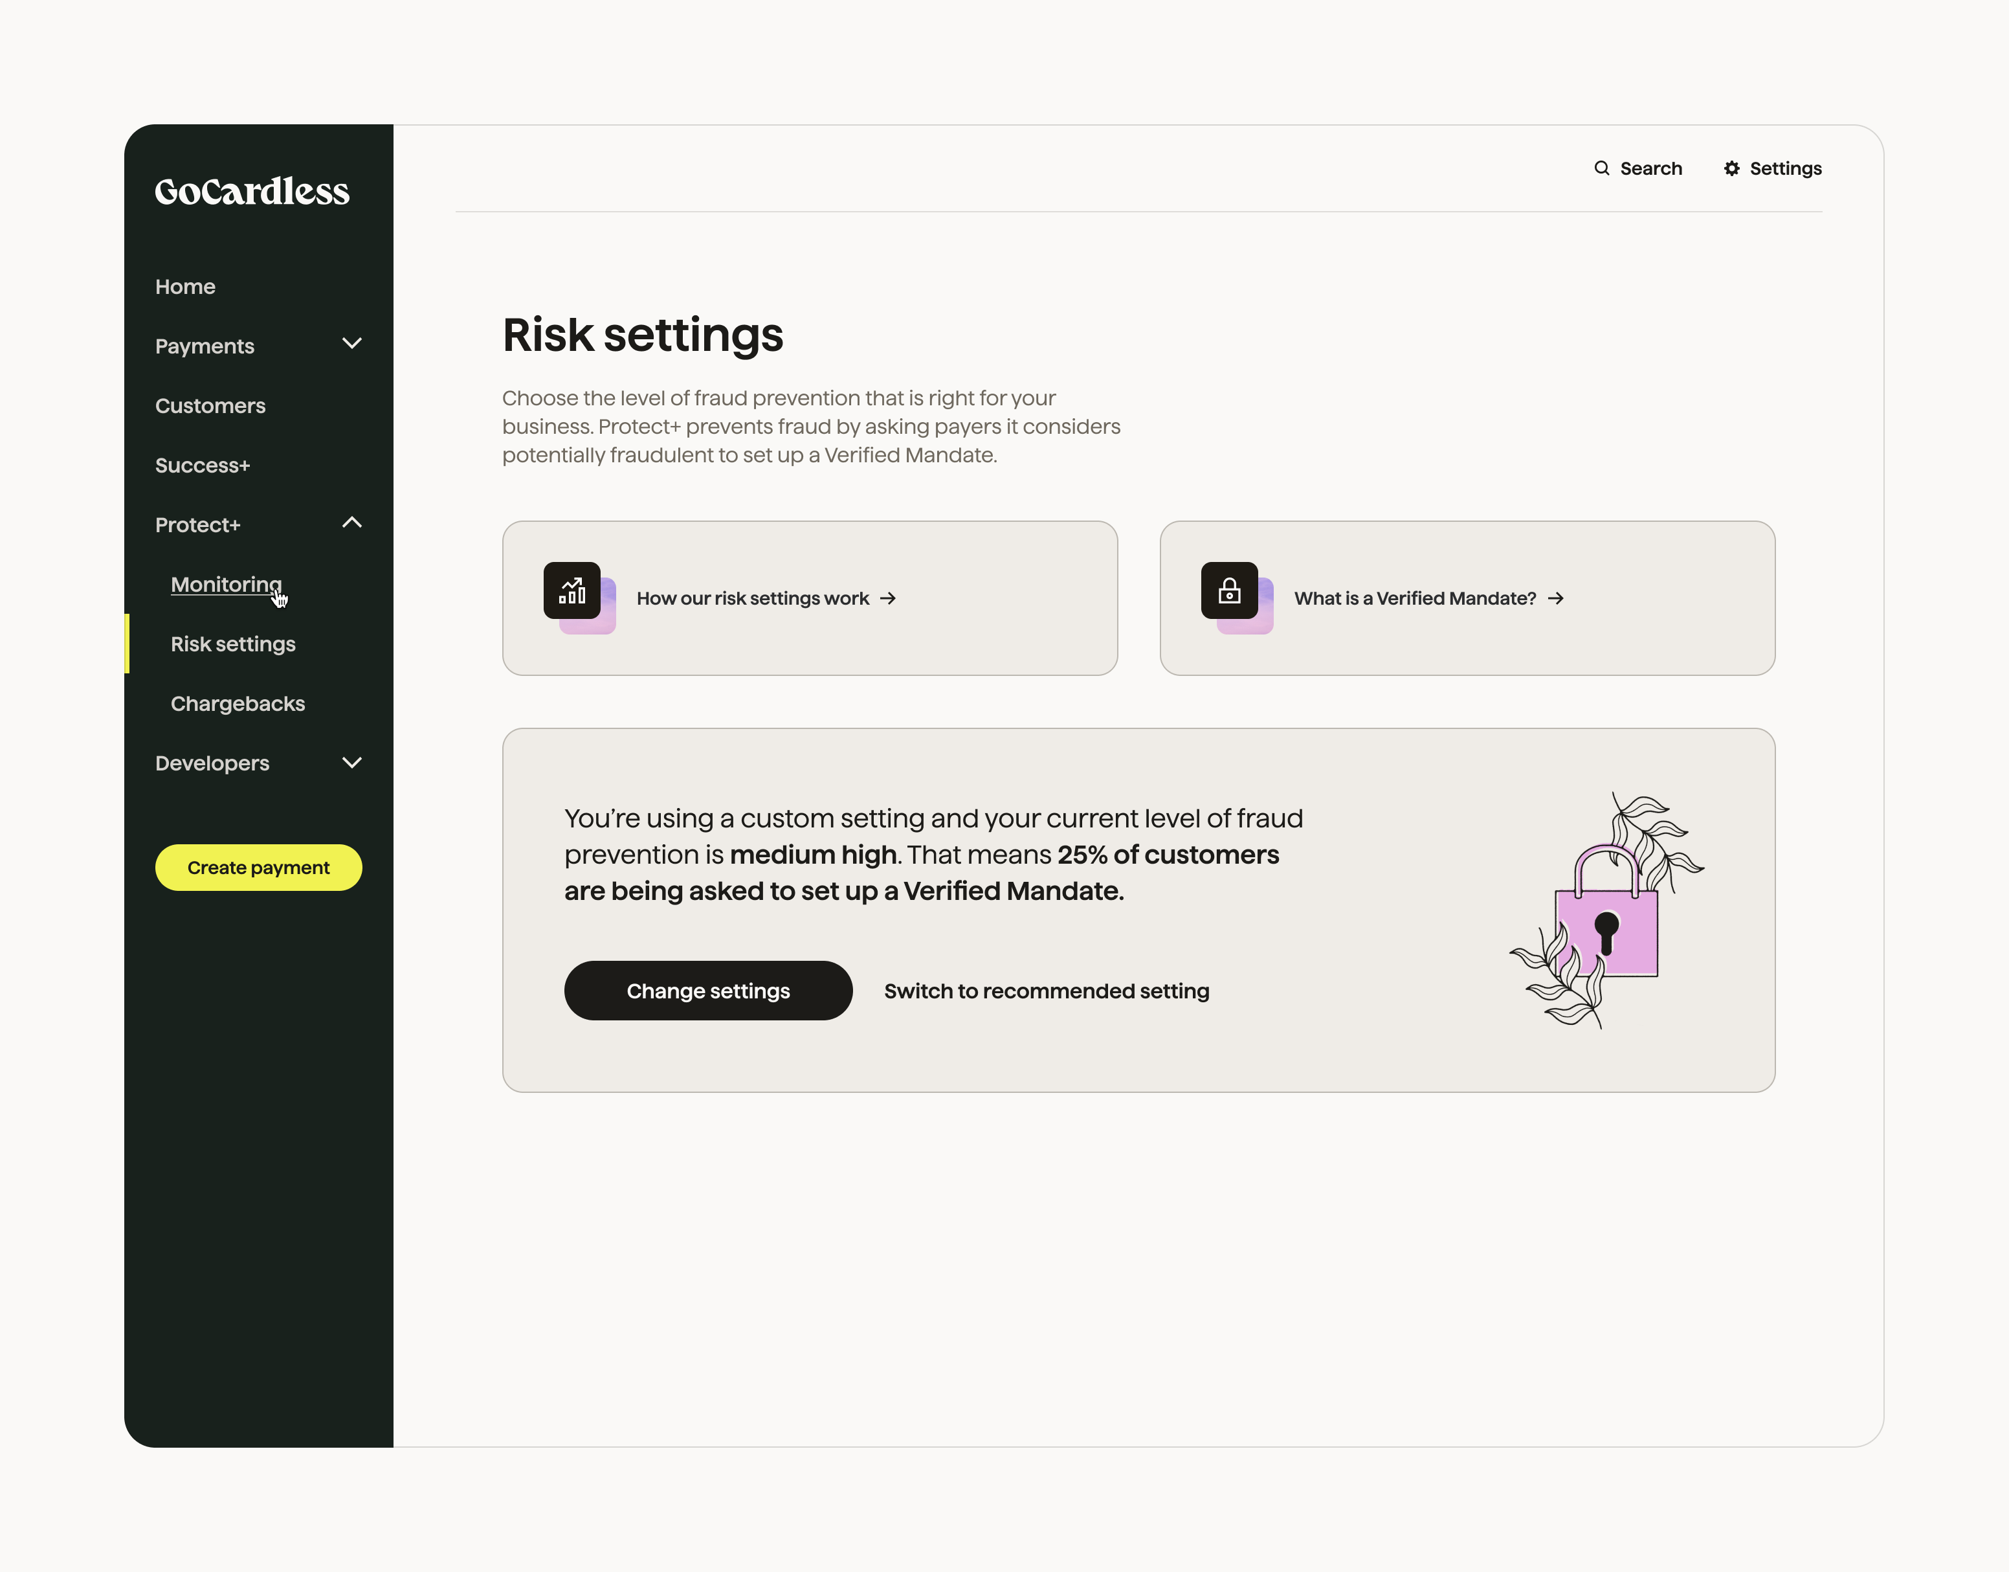This screenshot has width=2009, height=1572.
Task: Select Risk settings in the sidebar
Action: click(233, 644)
